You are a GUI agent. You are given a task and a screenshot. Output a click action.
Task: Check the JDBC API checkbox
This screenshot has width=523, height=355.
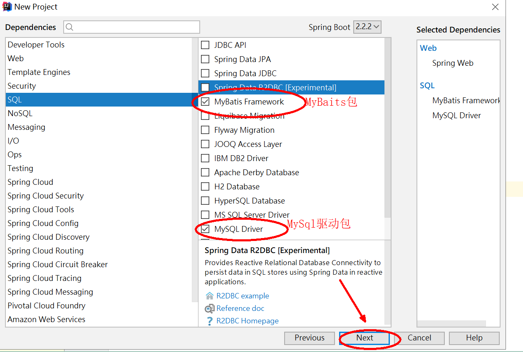pyautogui.click(x=205, y=45)
